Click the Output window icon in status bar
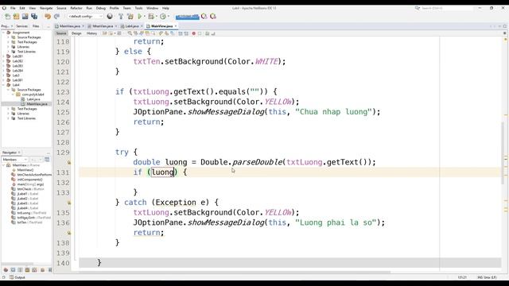The height and width of the screenshot is (286, 509). click(x=12, y=277)
